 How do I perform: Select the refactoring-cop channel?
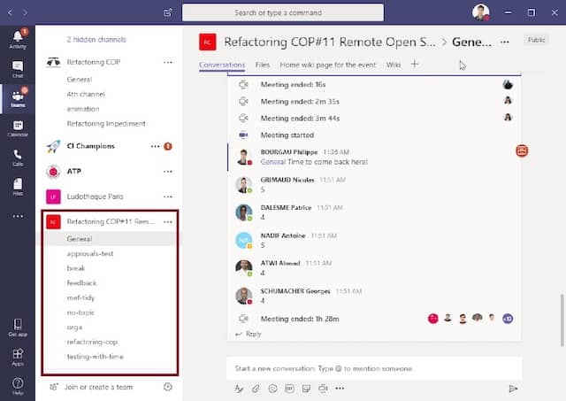[92, 342]
